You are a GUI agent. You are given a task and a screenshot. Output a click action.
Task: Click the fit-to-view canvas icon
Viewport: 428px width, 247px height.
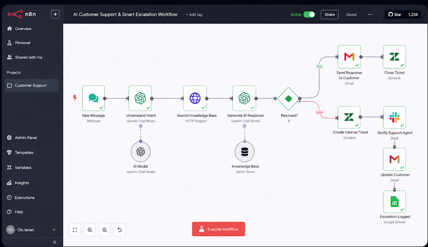[75, 230]
